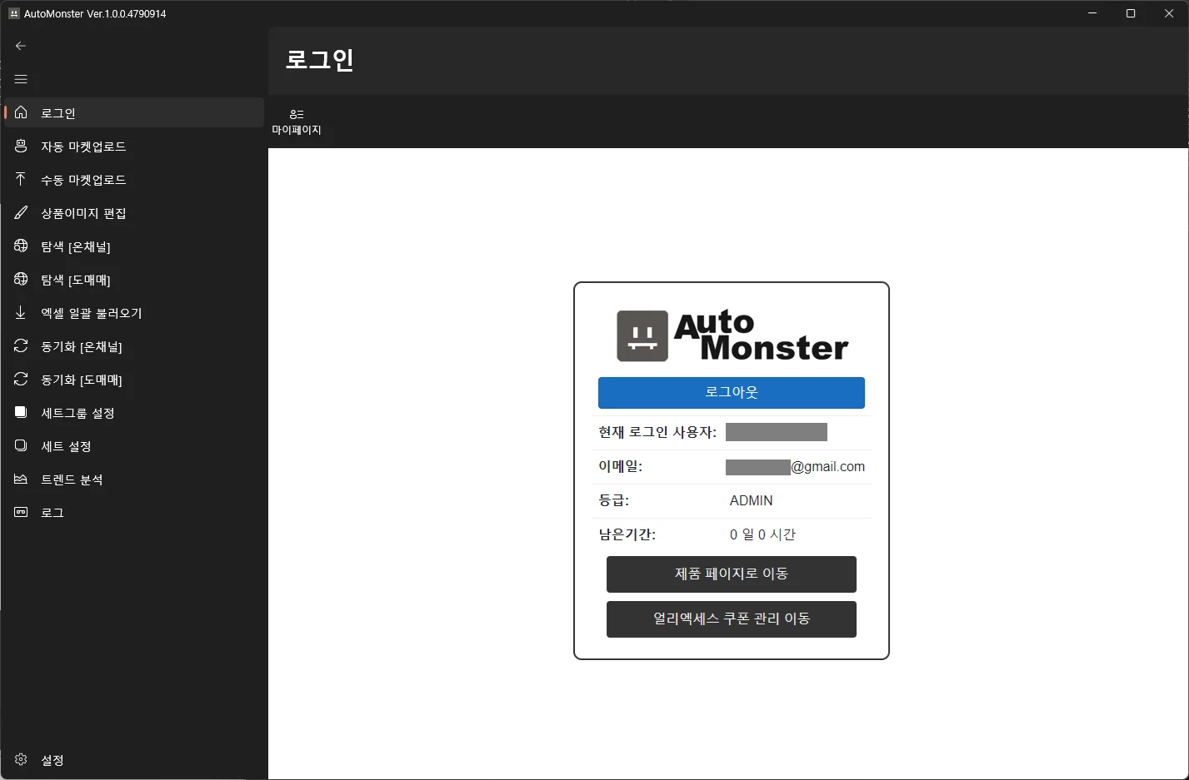Image resolution: width=1189 pixels, height=780 pixels.
Task: Click the icon for 세트 설정
Action: 21,445
